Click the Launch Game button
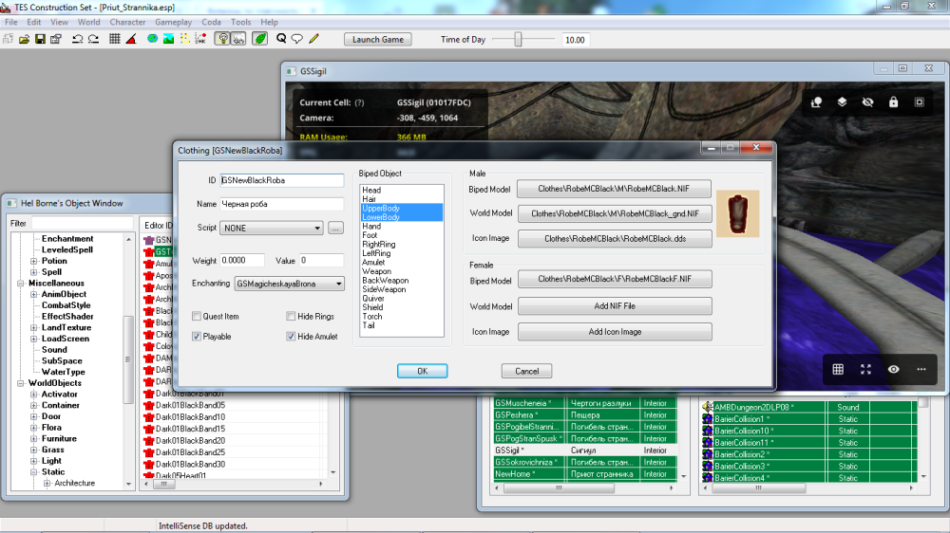This screenshot has width=950, height=533. click(x=378, y=39)
